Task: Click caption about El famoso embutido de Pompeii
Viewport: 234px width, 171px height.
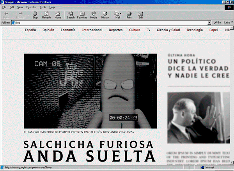Action: [79, 132]
